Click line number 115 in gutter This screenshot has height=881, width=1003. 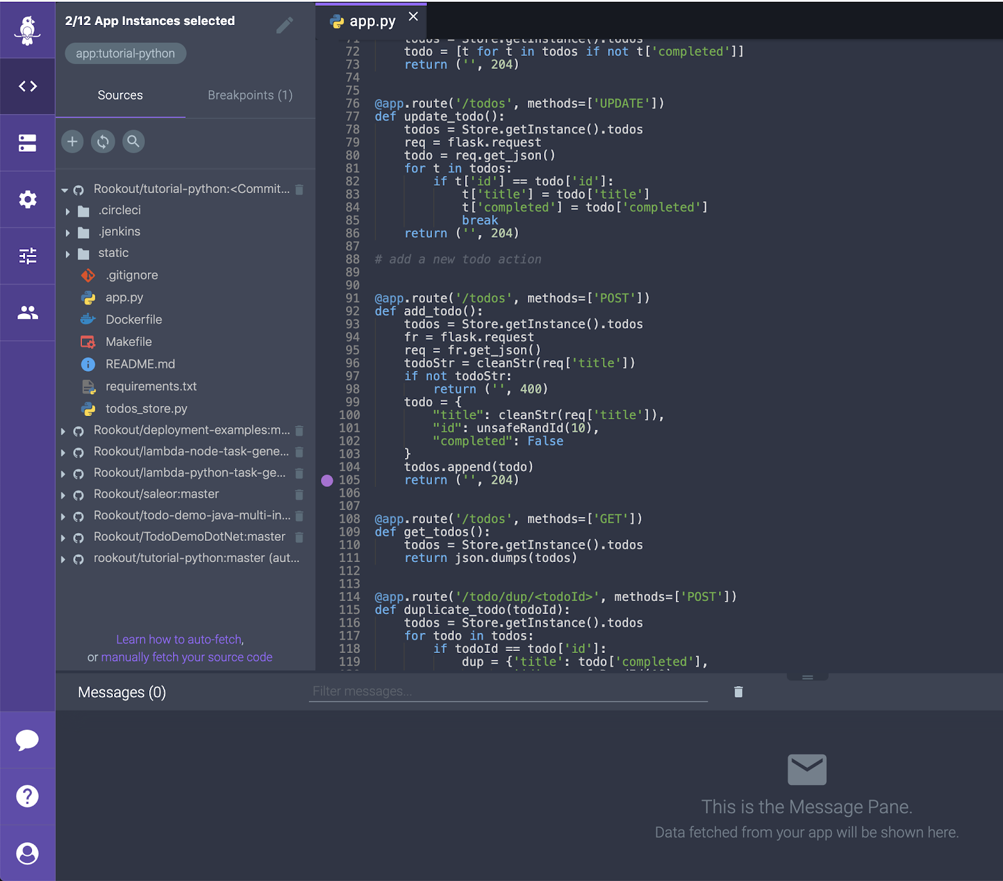(x=349, y=610)
